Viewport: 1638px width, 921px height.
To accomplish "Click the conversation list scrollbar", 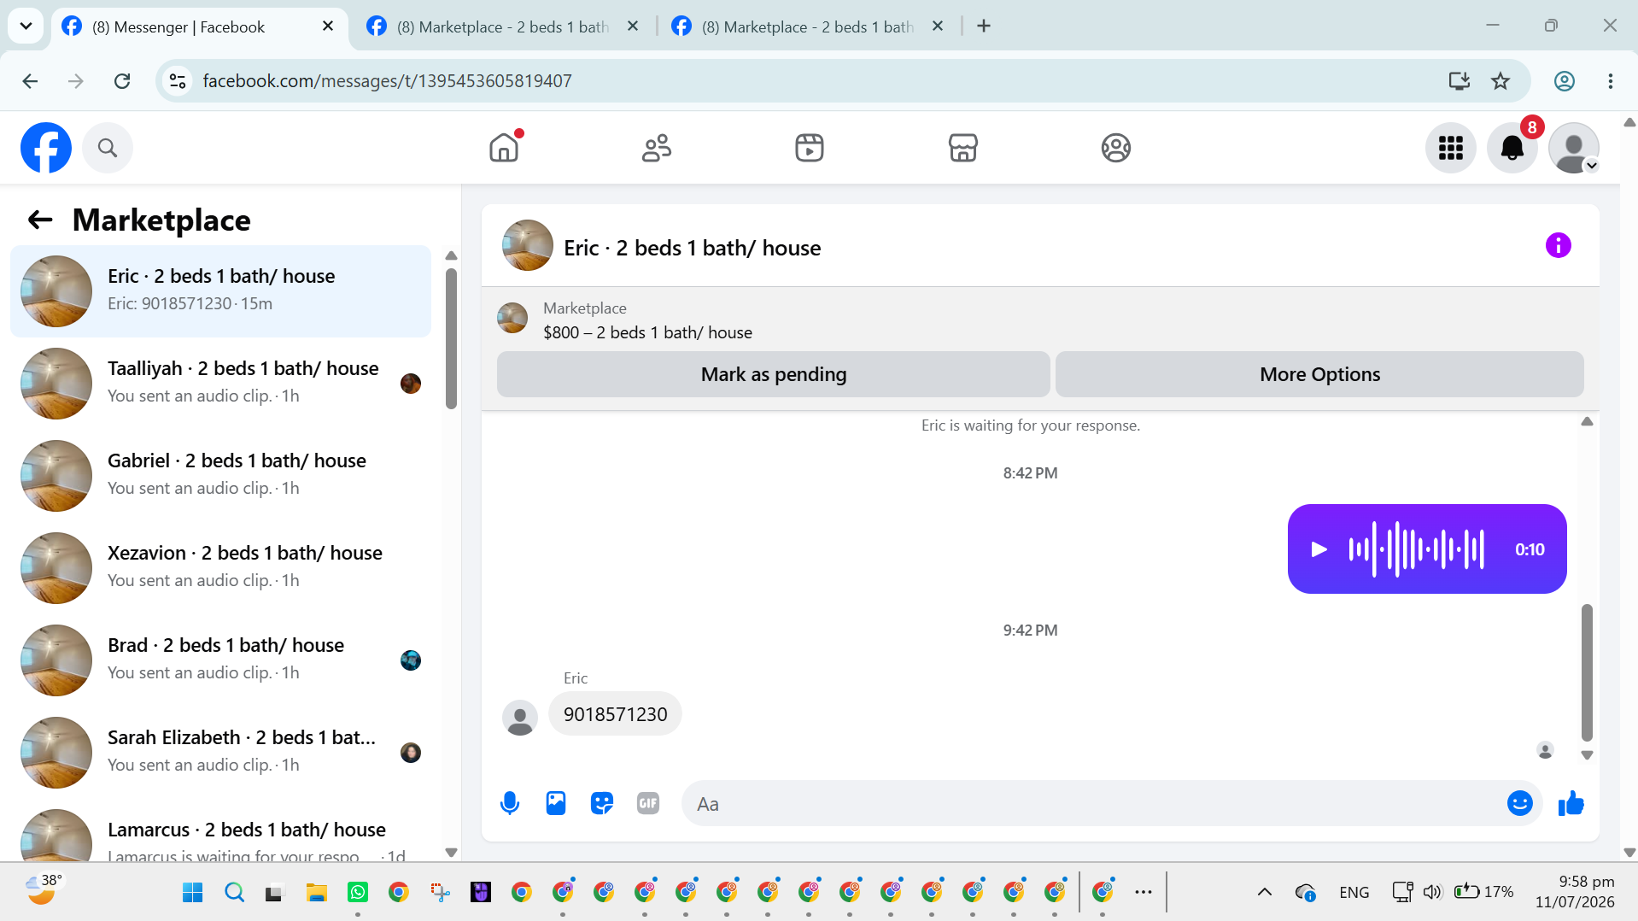I will pyautogui.click(x=452, y=339).
